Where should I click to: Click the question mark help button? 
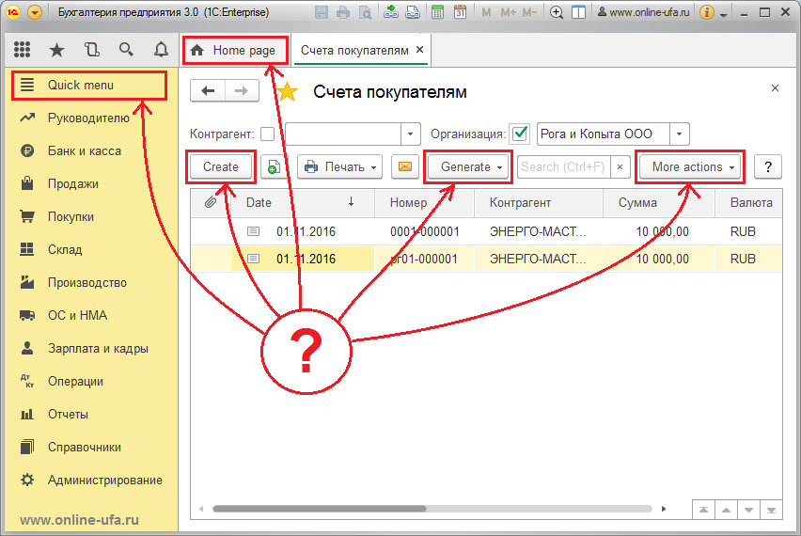(x=768, y=167)
